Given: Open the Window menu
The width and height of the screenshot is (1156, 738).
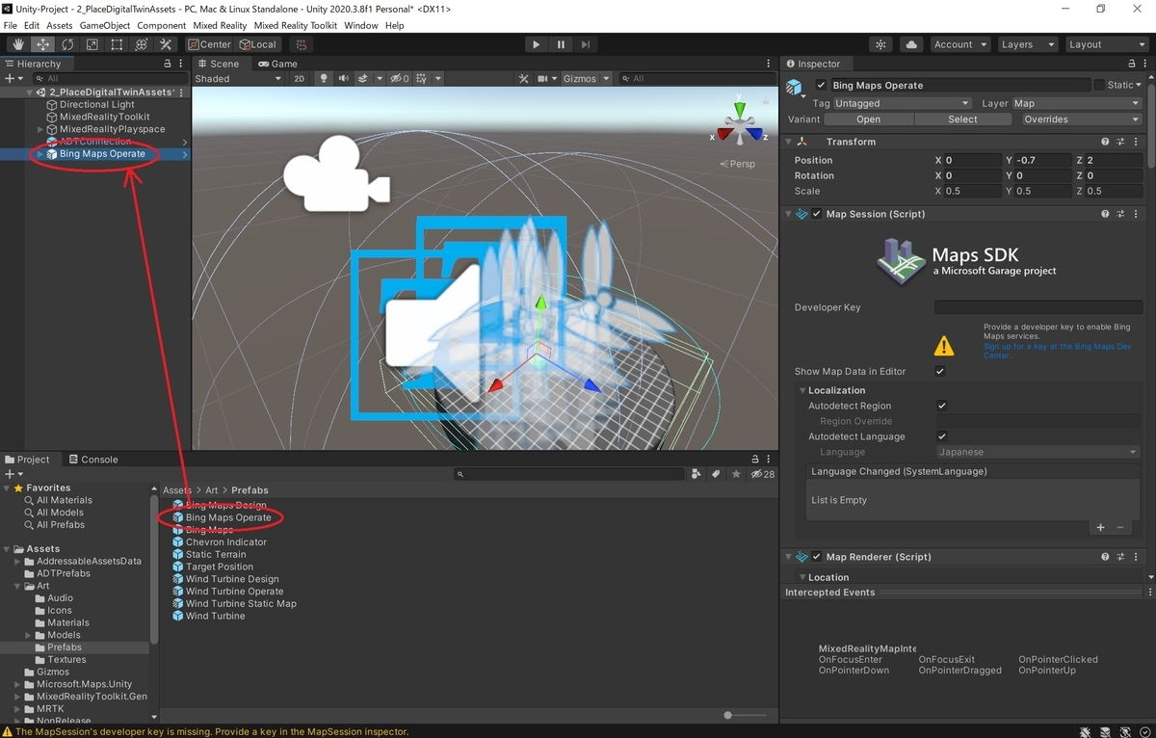Looking at the screenshot, I should coord(361,25).
